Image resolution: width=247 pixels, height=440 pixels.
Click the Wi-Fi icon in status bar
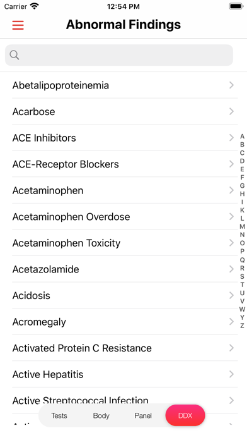coord(35,6)
